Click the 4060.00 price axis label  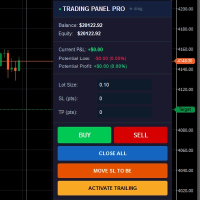tap(185, 150)
